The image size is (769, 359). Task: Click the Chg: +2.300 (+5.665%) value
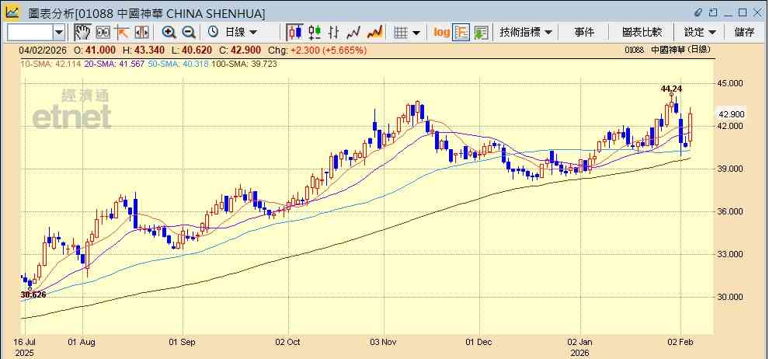tap(318, 50)
